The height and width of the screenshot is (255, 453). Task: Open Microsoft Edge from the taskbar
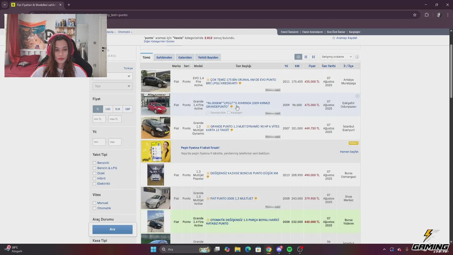pyautogui.click(x=248, y=249)
